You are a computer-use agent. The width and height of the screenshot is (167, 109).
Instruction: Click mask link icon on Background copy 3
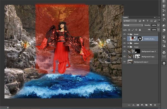coord(134,51)
